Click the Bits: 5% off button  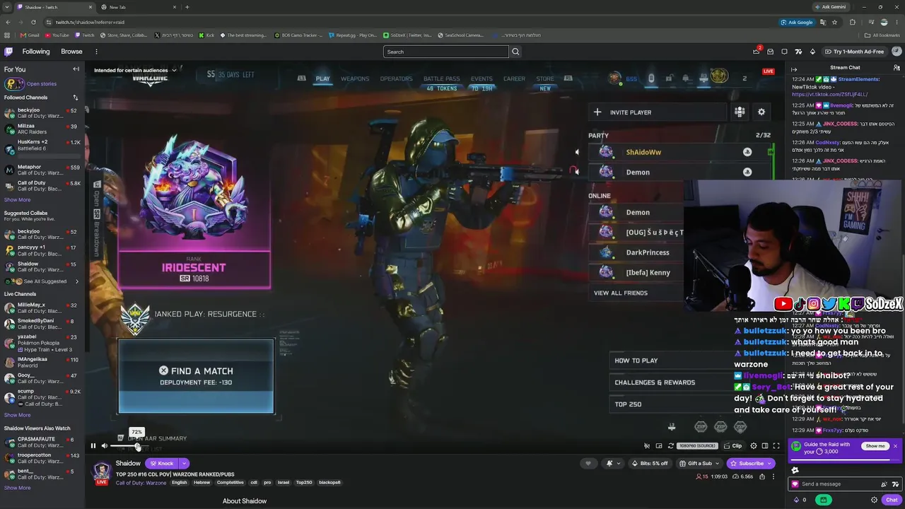tap(649, 464)
